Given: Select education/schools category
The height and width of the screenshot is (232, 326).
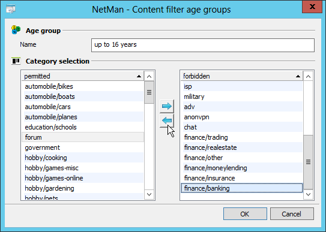Looking at the screenshot, I should coord(83,127).
